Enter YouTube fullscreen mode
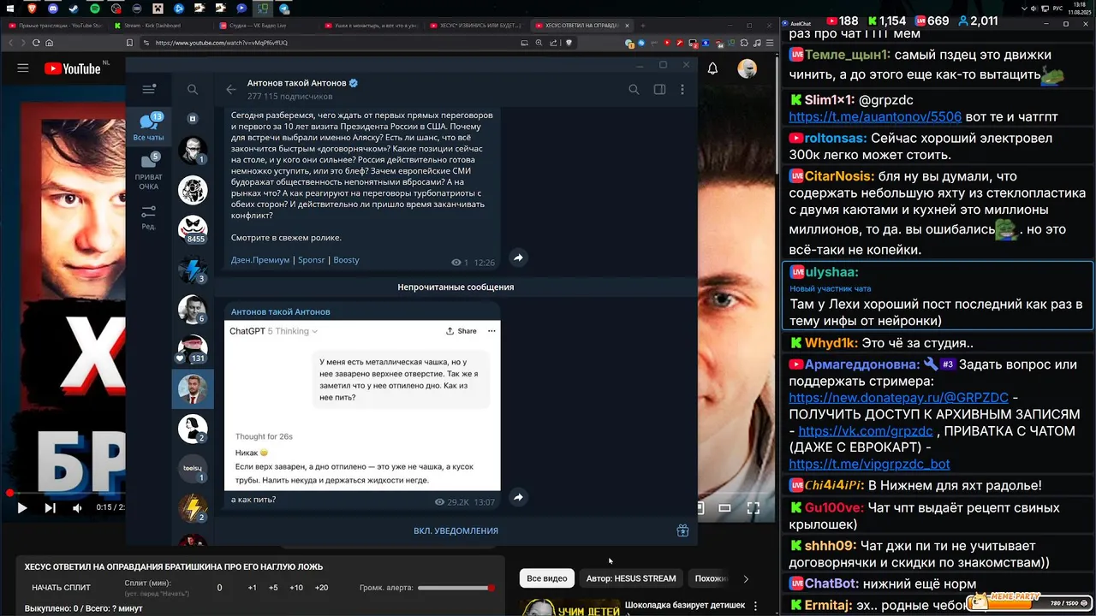The width and height of the screenshot is (1096, 616). [753, 507]
